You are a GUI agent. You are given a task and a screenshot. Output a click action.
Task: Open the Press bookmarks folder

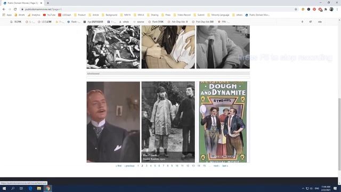click(x=166, y=15)
